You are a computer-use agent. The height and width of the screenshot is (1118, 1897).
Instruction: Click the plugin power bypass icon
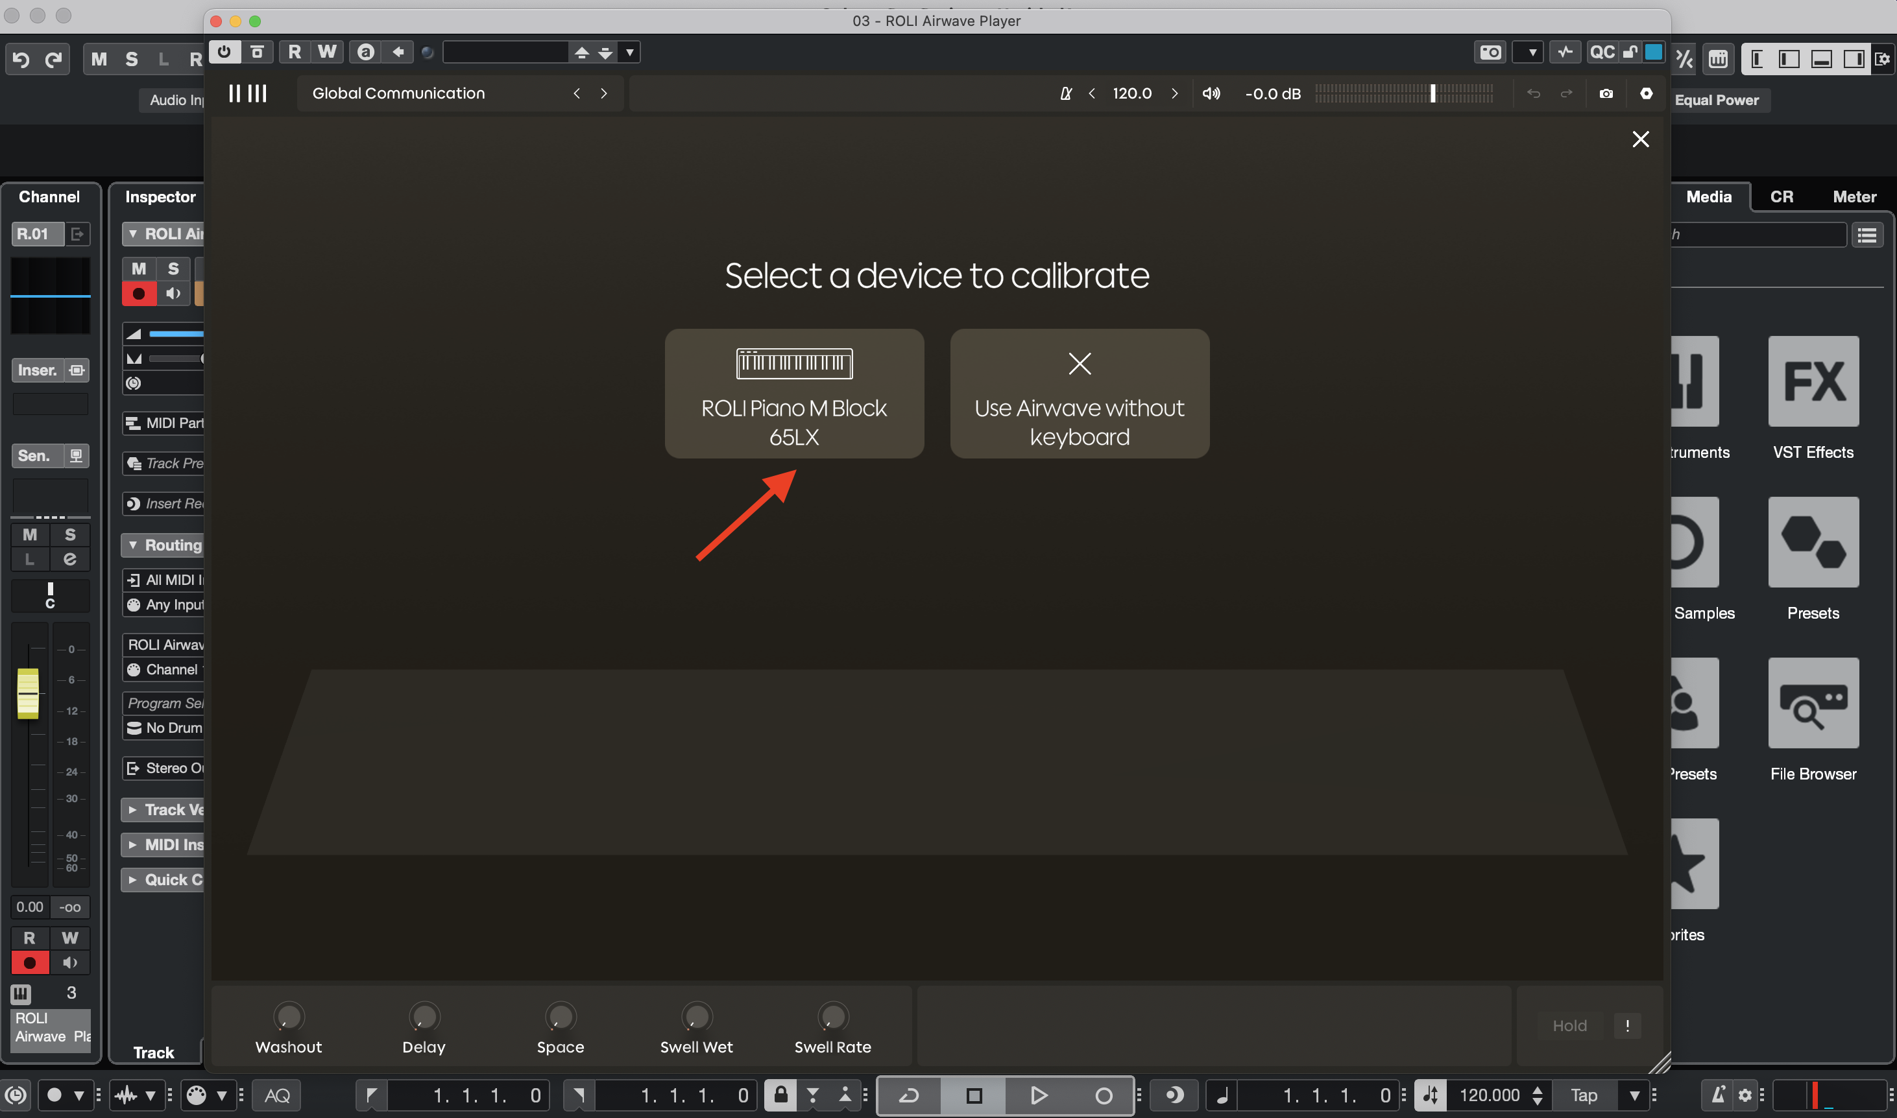coord(224,52)
